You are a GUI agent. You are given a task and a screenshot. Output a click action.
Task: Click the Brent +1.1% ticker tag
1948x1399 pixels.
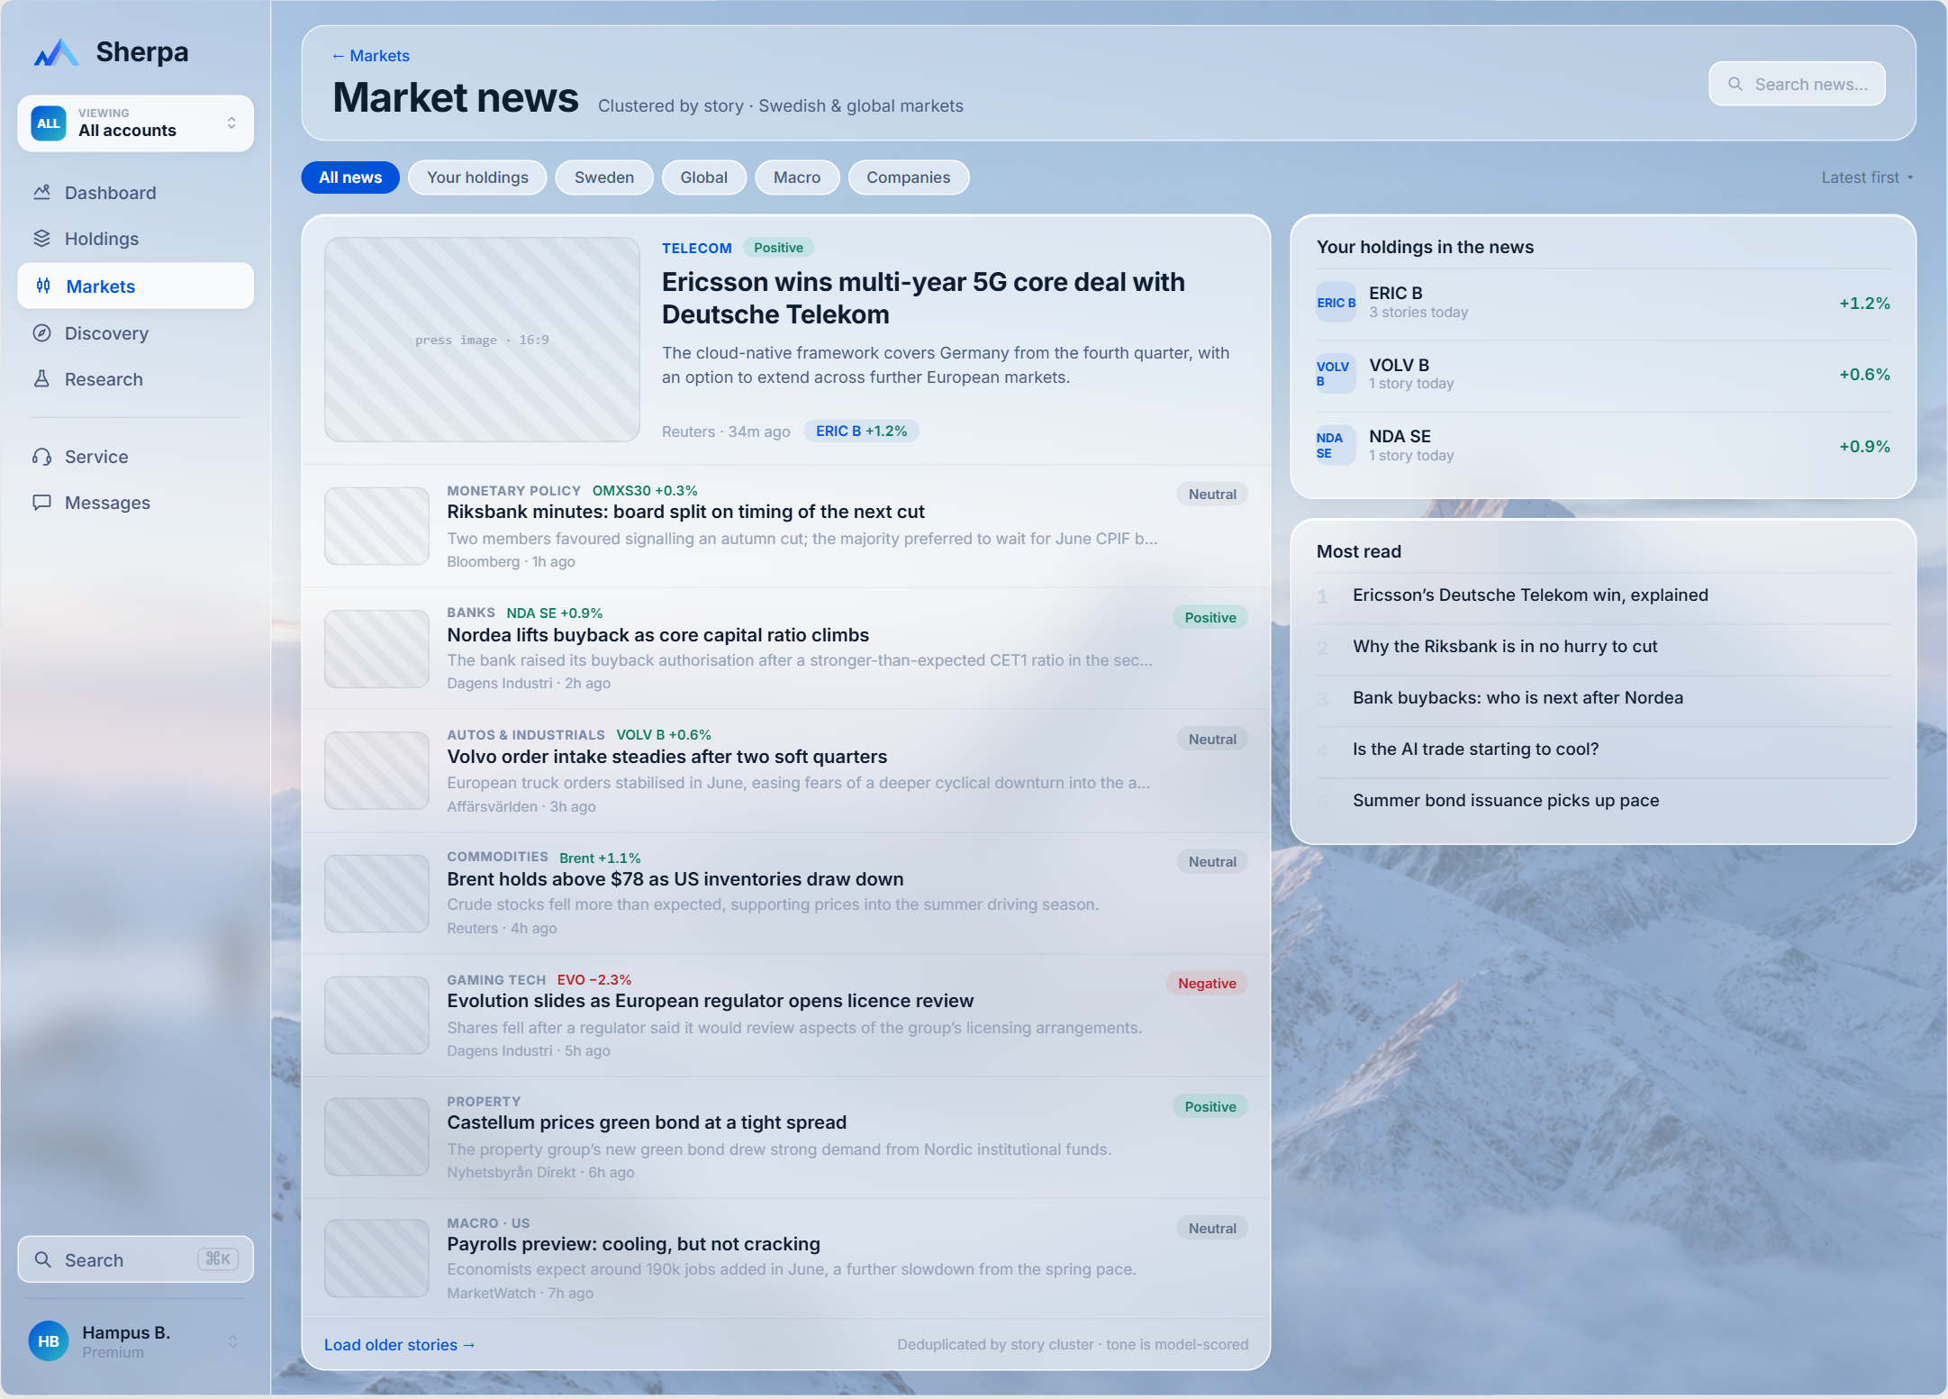[600, 858]
